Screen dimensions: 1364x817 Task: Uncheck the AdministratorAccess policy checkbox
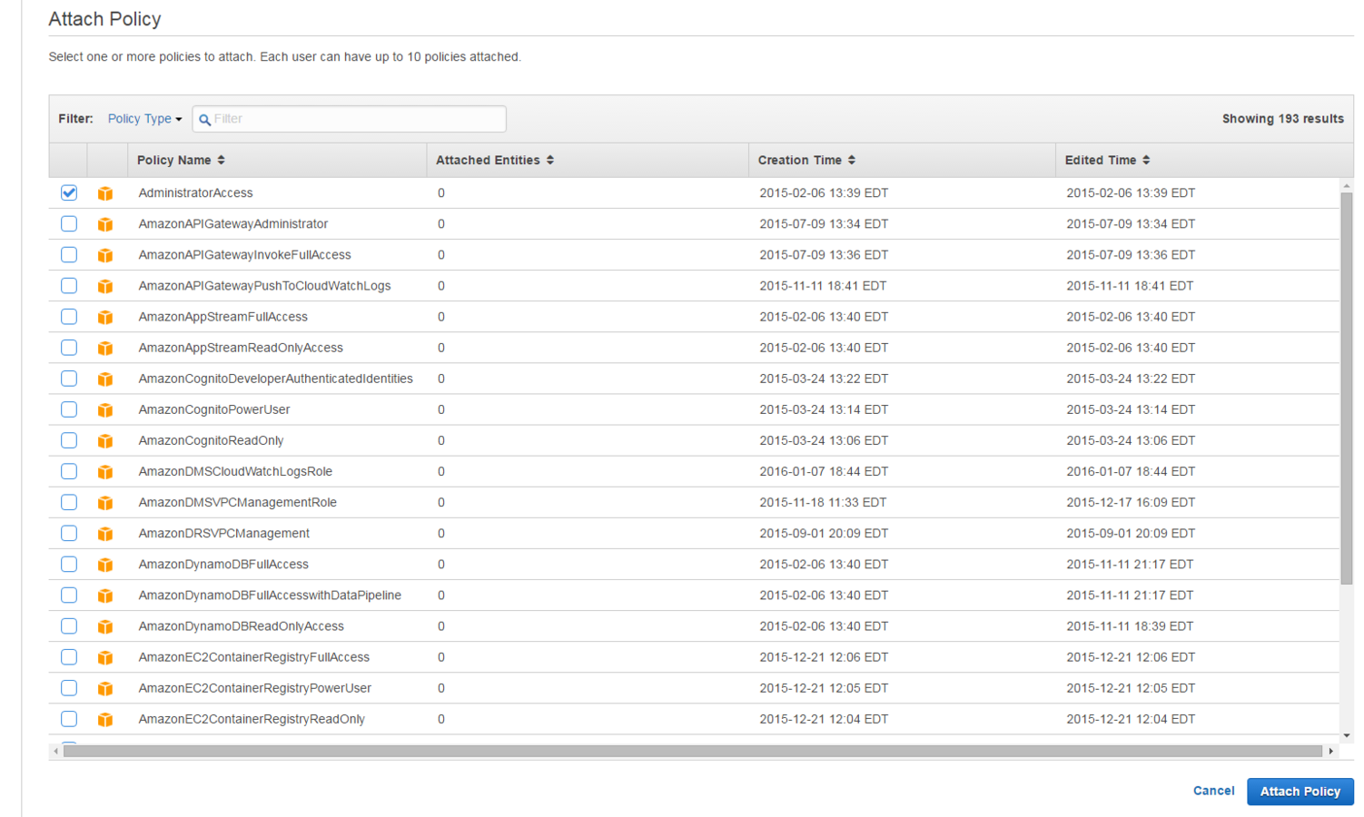click(69, 192)
